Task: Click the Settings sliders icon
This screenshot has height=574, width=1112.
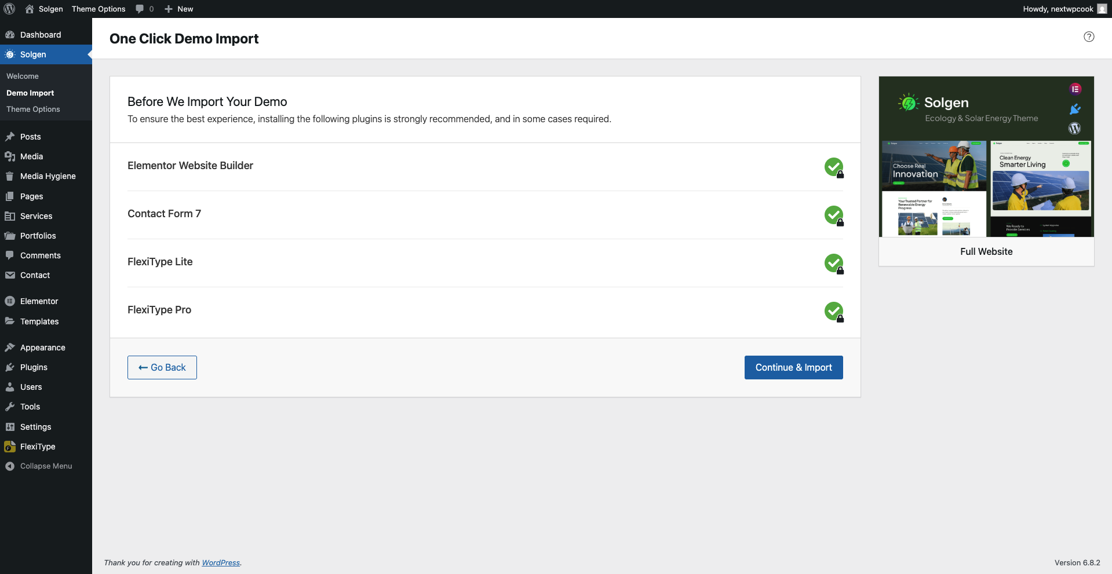Action: pyautogui.click(x=10, y=427)
